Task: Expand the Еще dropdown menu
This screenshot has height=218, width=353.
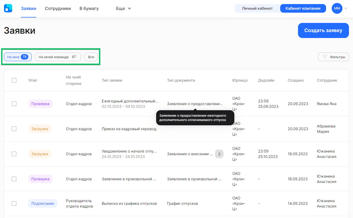Action: click(124, 9)
